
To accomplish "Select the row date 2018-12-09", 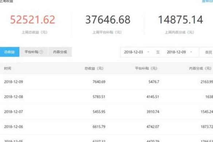I will coord(13,82).
